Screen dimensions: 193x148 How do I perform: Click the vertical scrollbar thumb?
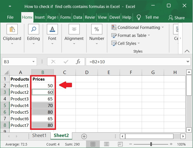click(189, 85)
